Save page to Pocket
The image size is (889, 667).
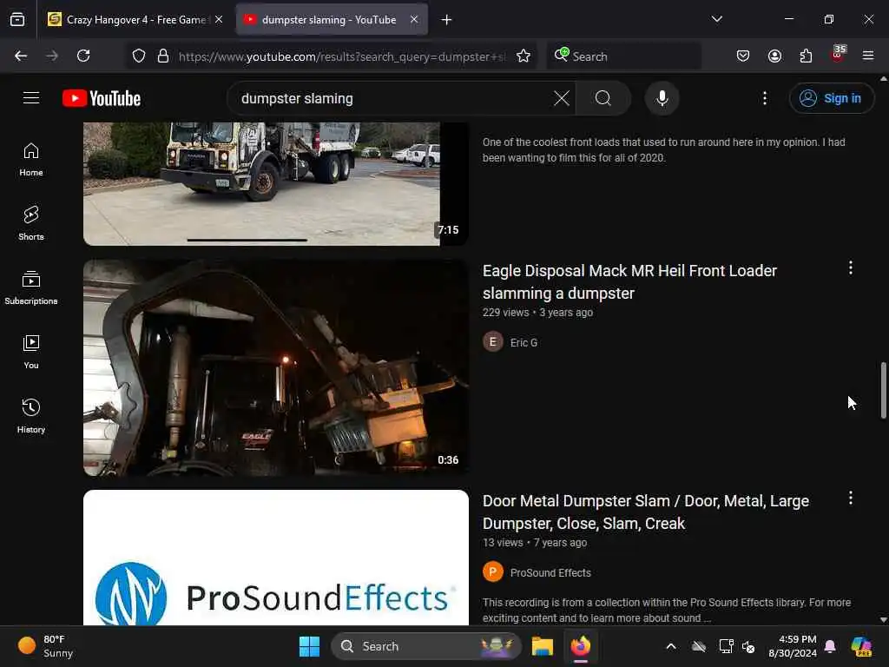coord(743,56)
